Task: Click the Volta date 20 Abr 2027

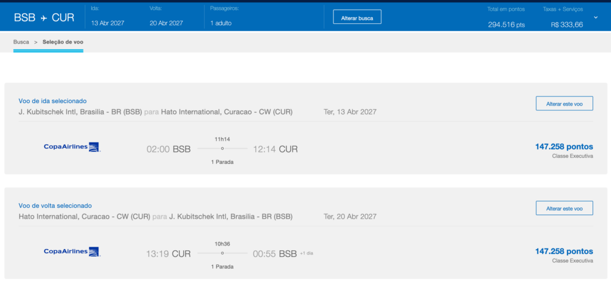Action: click(x=166, y=23)
